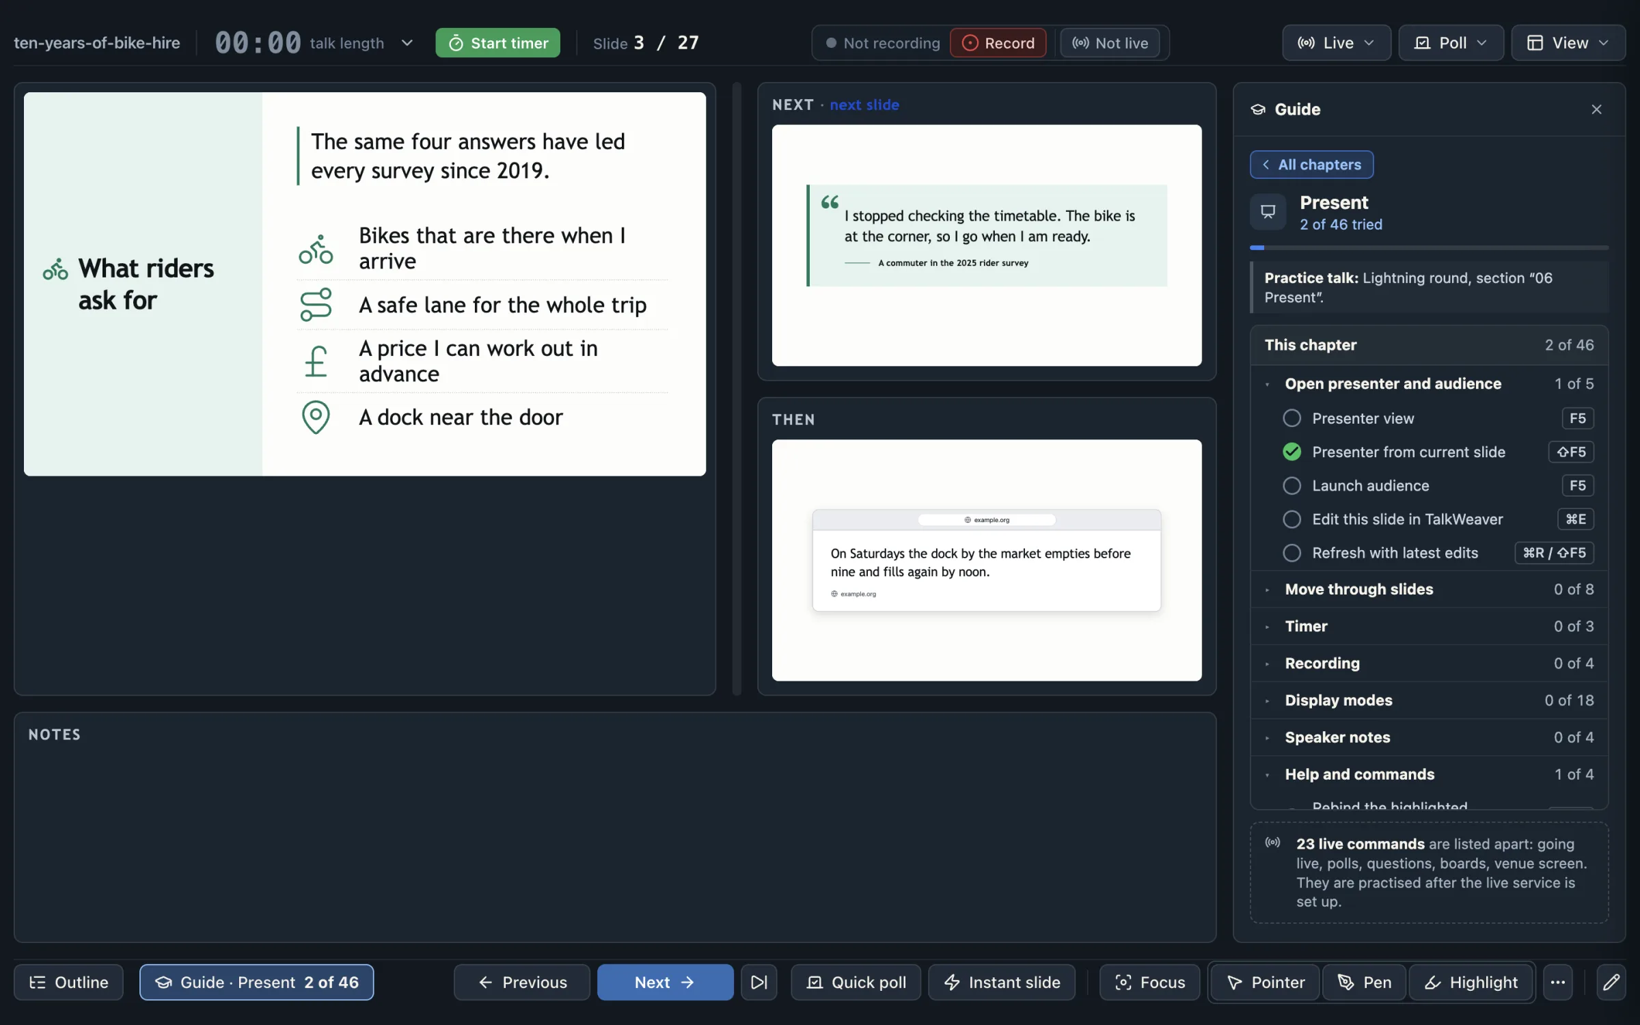Select the Pen tool
The width and height of the screenshot is (1640, 1025).
(x=1364, y=982)
